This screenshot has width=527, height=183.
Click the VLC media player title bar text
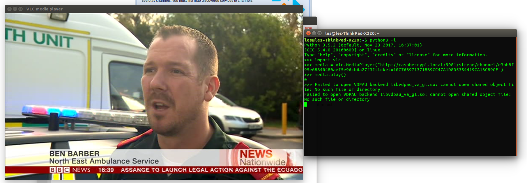pyautogui.click(x=44, y=9)
